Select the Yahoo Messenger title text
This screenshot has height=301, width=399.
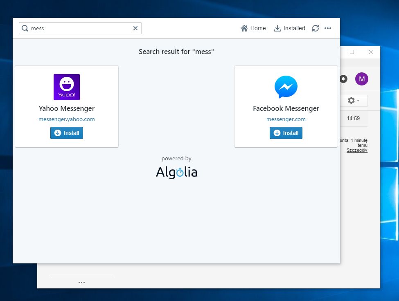(67, 108)
